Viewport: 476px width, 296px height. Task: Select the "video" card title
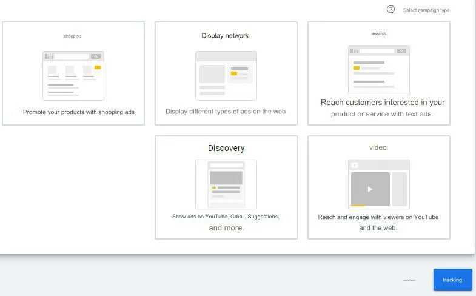tap(378, 147)
